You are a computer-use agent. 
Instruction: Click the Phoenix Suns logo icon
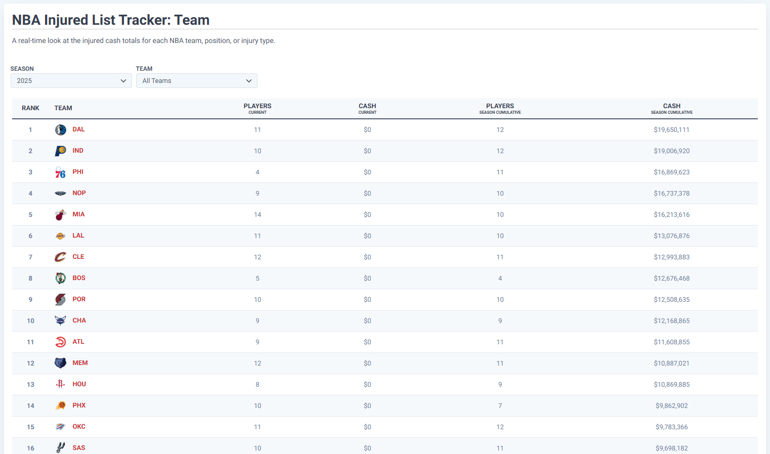[x=60, y=406]
